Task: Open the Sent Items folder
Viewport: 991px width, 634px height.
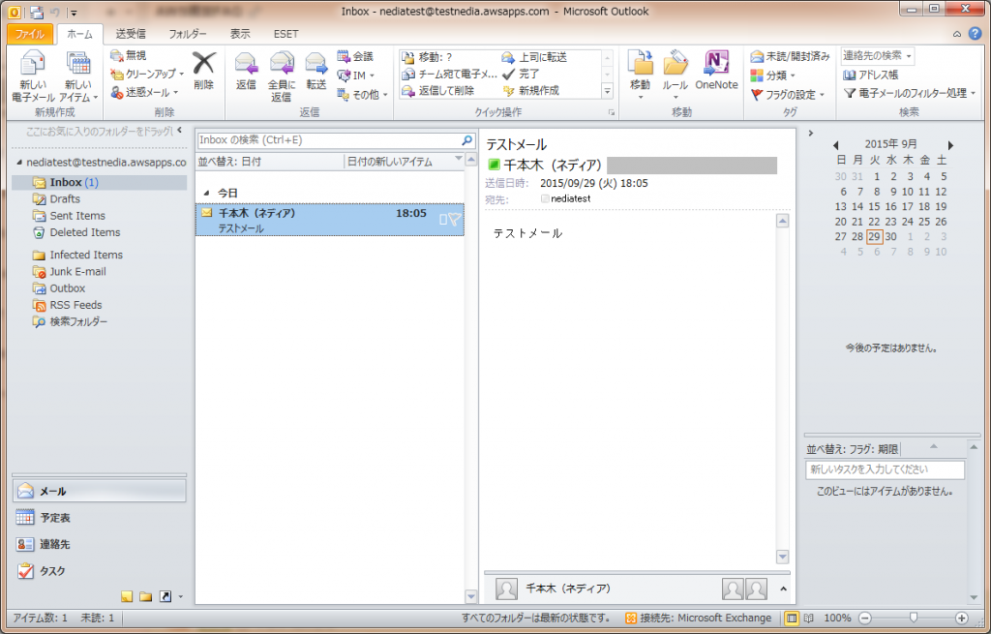Action: (x=77, y=216)
